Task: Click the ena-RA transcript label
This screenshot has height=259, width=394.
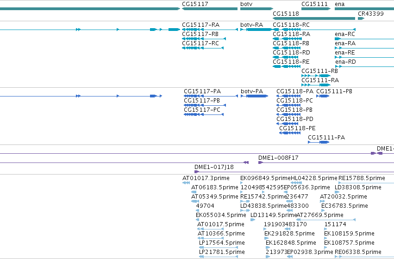Action: coord(345,43)
